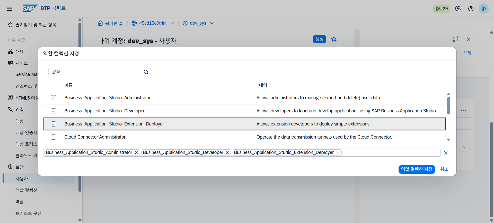
Task: Click the subaccount icon beside dev_sys
Action: 185,23
